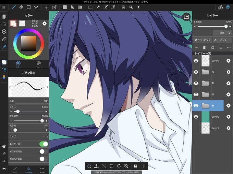Viewport: 233px width, 174px height.
Task: Toggle 筆圧不透明度 pressure opacity switch
Action: [x=44, y=151]
